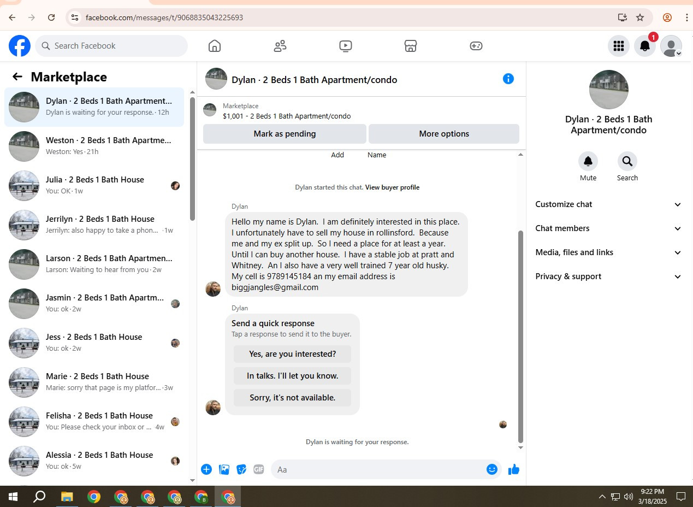The height and width of the screenshot is (507, 693).
Task: Open the Friends icon in top nav
Action: click(x=280, y=46)
